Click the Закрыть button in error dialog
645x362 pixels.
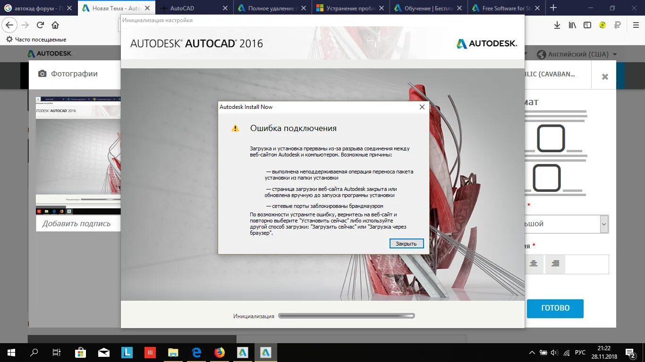(407, 244)
